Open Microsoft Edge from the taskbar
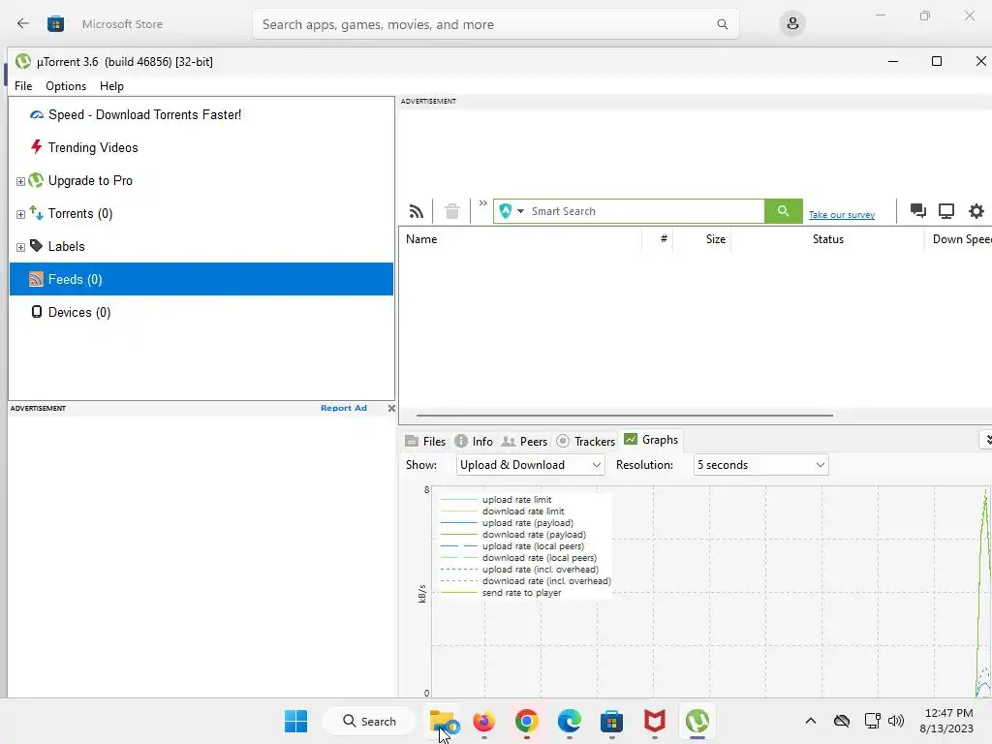The image size is (992, 744). click(569, 721)
